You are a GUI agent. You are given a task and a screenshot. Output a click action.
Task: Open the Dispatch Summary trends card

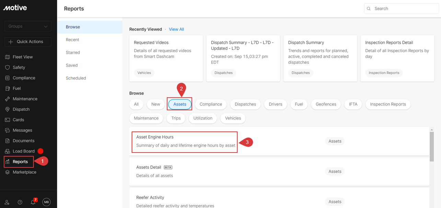coord(320,58)
